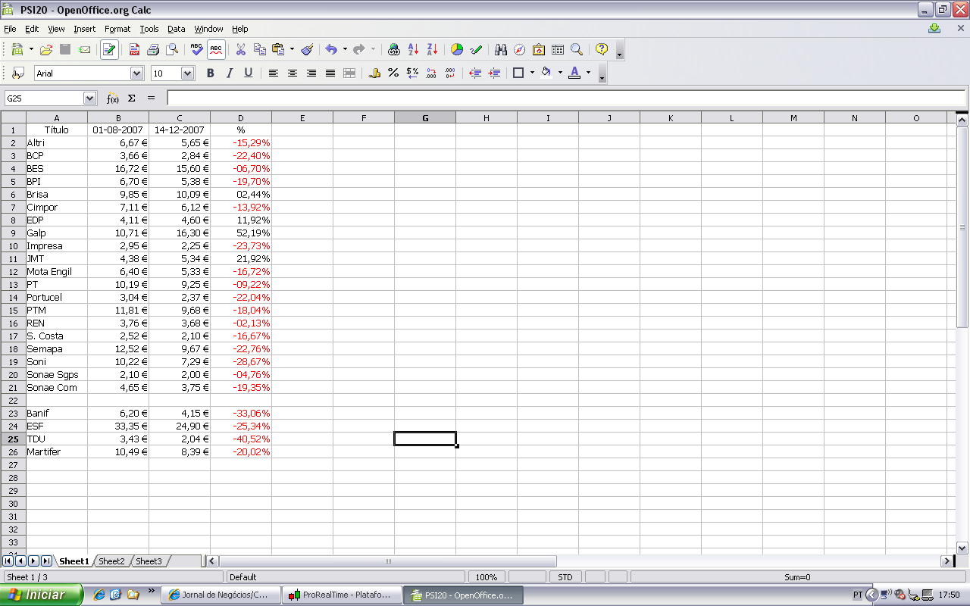Expand the Name Box cell list
The image size is (970, 606).
90,98
